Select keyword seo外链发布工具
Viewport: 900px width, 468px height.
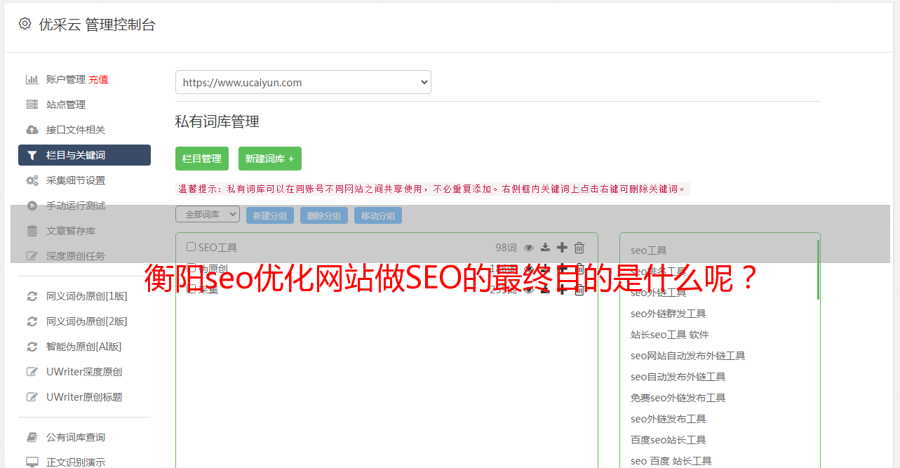pyautogui.click(x=669, y=419)
